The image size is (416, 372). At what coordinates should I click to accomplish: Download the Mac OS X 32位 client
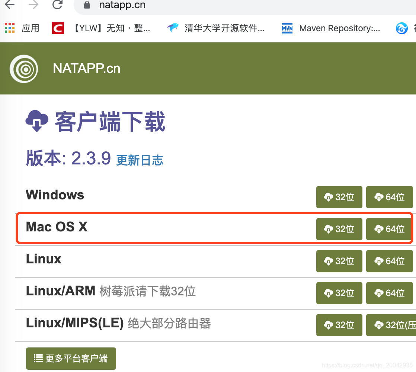click(x=339, y=229)
